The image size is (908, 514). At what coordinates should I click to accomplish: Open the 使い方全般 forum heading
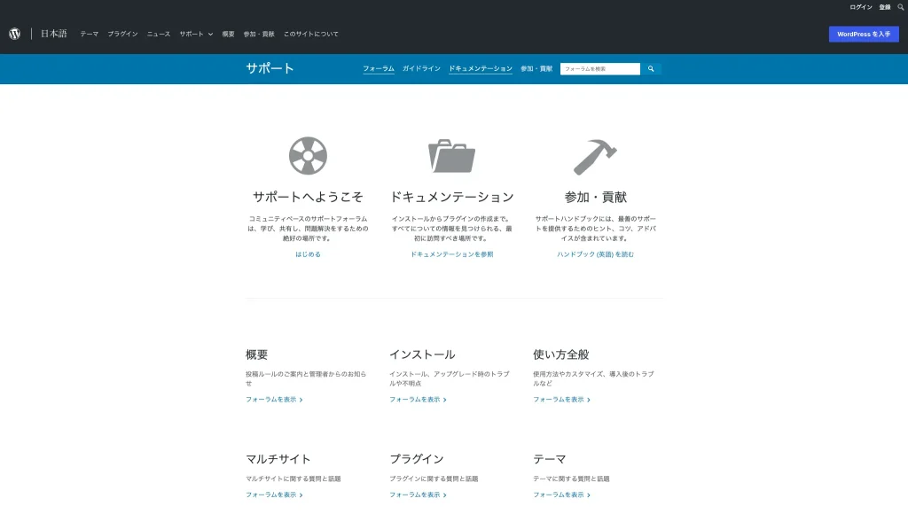[x=560, y=354]
